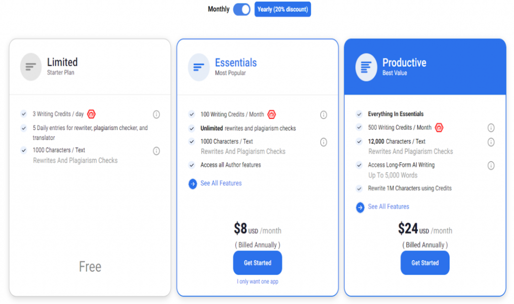Screen dimensions: 514x304
Task: Click '5 Daily entries for rewriter' text
Action: [90, 132]
